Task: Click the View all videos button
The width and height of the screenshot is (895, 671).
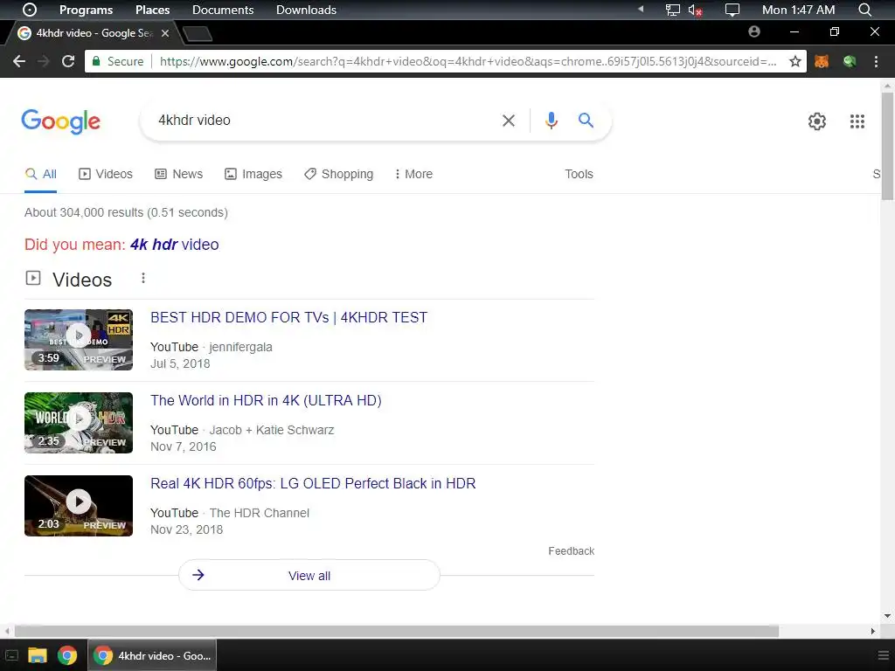Action: click(309, 575)
